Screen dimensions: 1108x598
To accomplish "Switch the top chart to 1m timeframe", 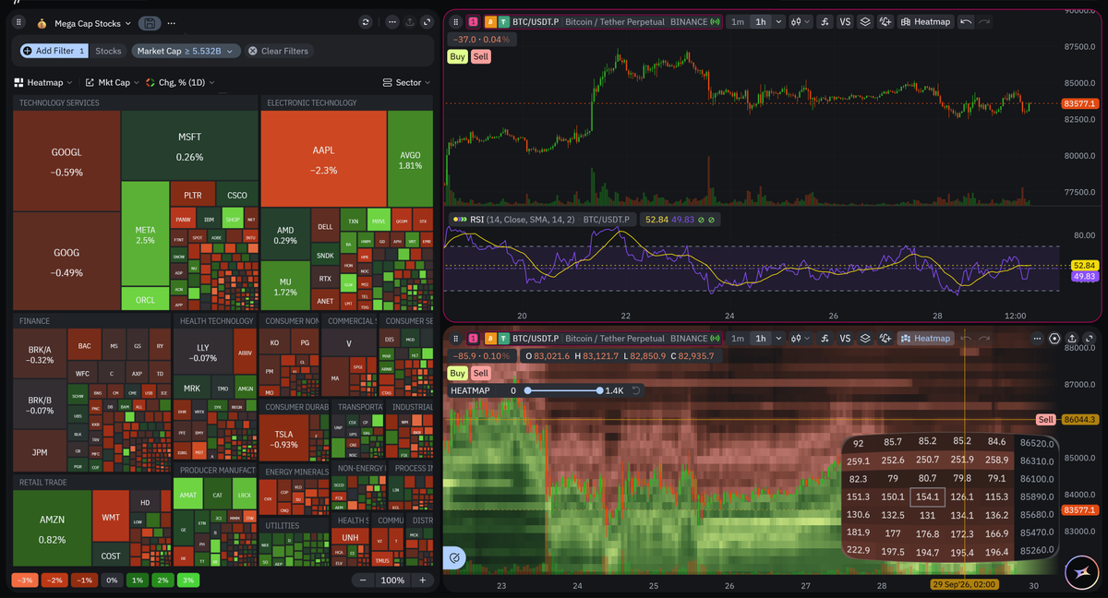I will [737, 21].
